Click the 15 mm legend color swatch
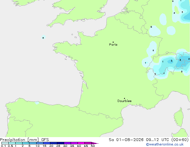This screenshot has width=190, height=147. pyautogui.click(x=47, y=143)
